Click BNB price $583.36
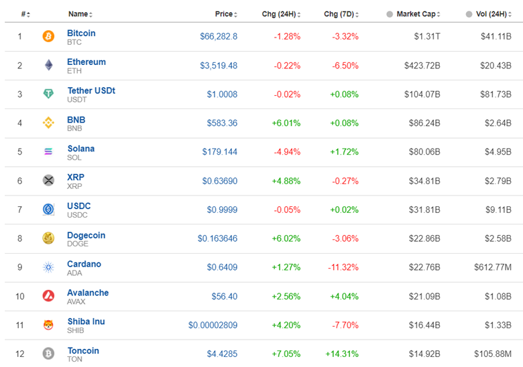This screenshot has height=367, width=523. (x=222, y=123)
